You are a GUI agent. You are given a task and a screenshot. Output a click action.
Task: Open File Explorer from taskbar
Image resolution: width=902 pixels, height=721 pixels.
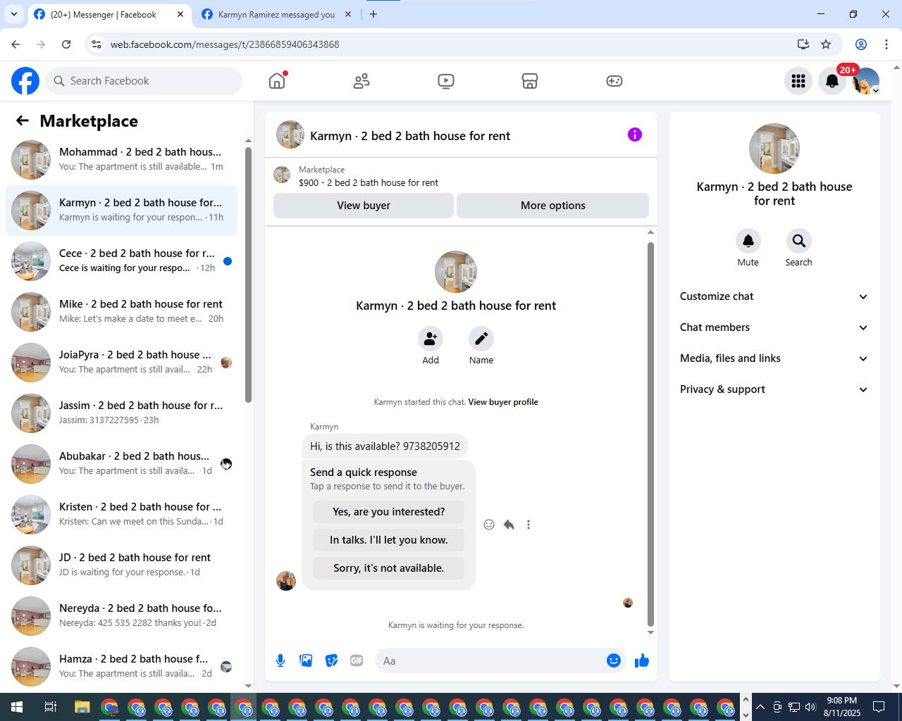tap(82, 707)
